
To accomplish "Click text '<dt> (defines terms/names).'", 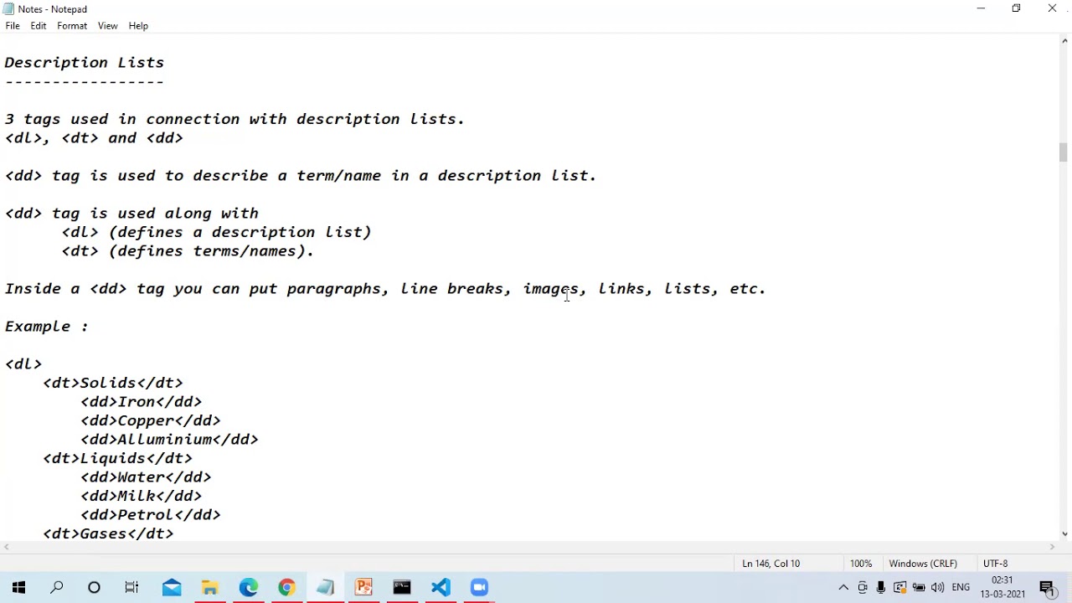I will [x=188, y=251].
